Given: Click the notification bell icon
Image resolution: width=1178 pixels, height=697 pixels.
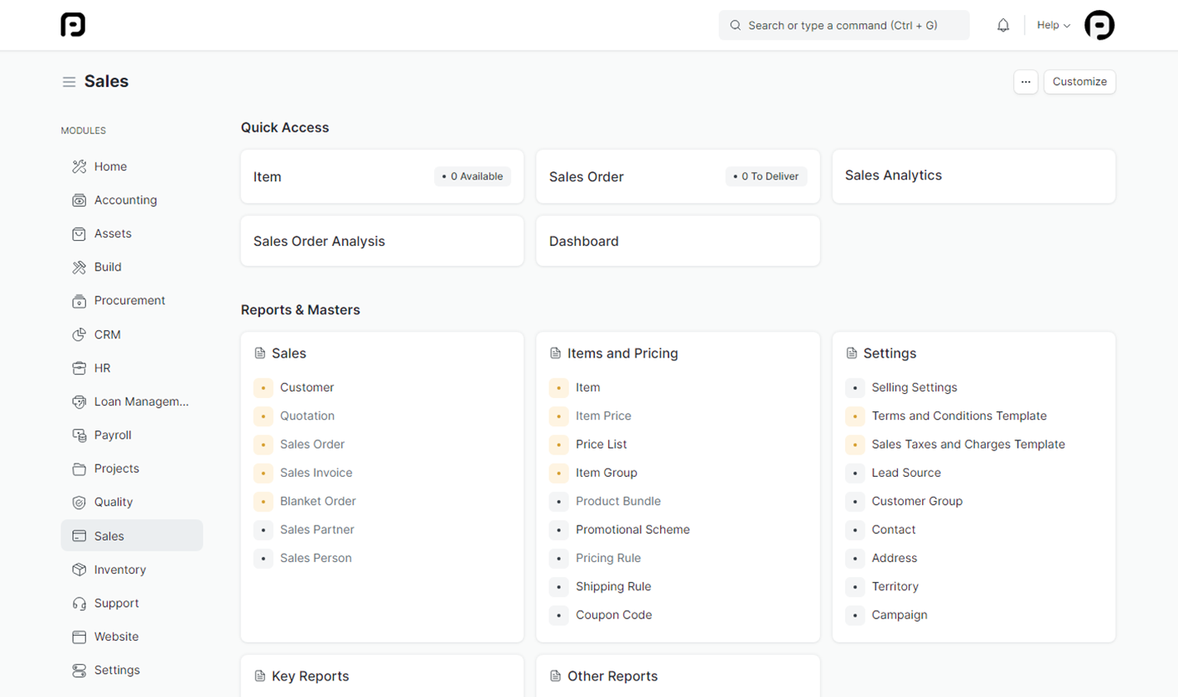Looking at the screenshot, I should point(1002,26).
